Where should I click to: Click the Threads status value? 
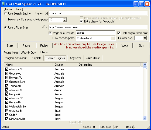coord(96,127)
